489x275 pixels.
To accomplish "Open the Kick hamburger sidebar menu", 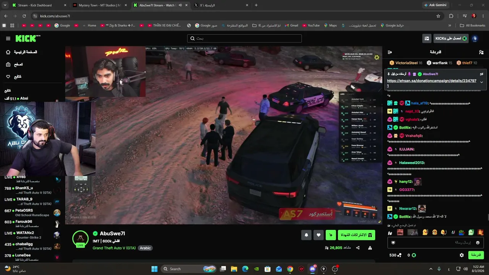I will [x=8, y=39].
